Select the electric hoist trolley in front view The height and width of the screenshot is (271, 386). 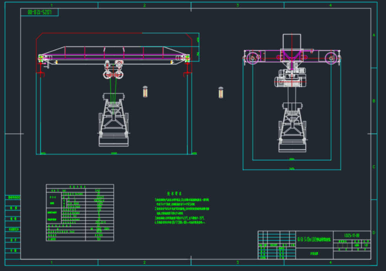pos(113,69)
